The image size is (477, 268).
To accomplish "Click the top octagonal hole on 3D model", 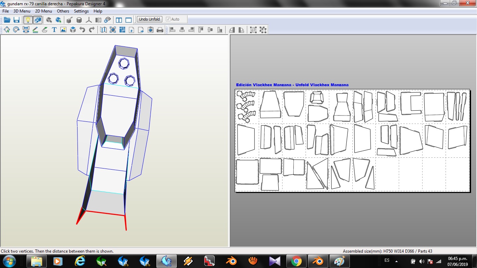I will [x=124, y=64].
